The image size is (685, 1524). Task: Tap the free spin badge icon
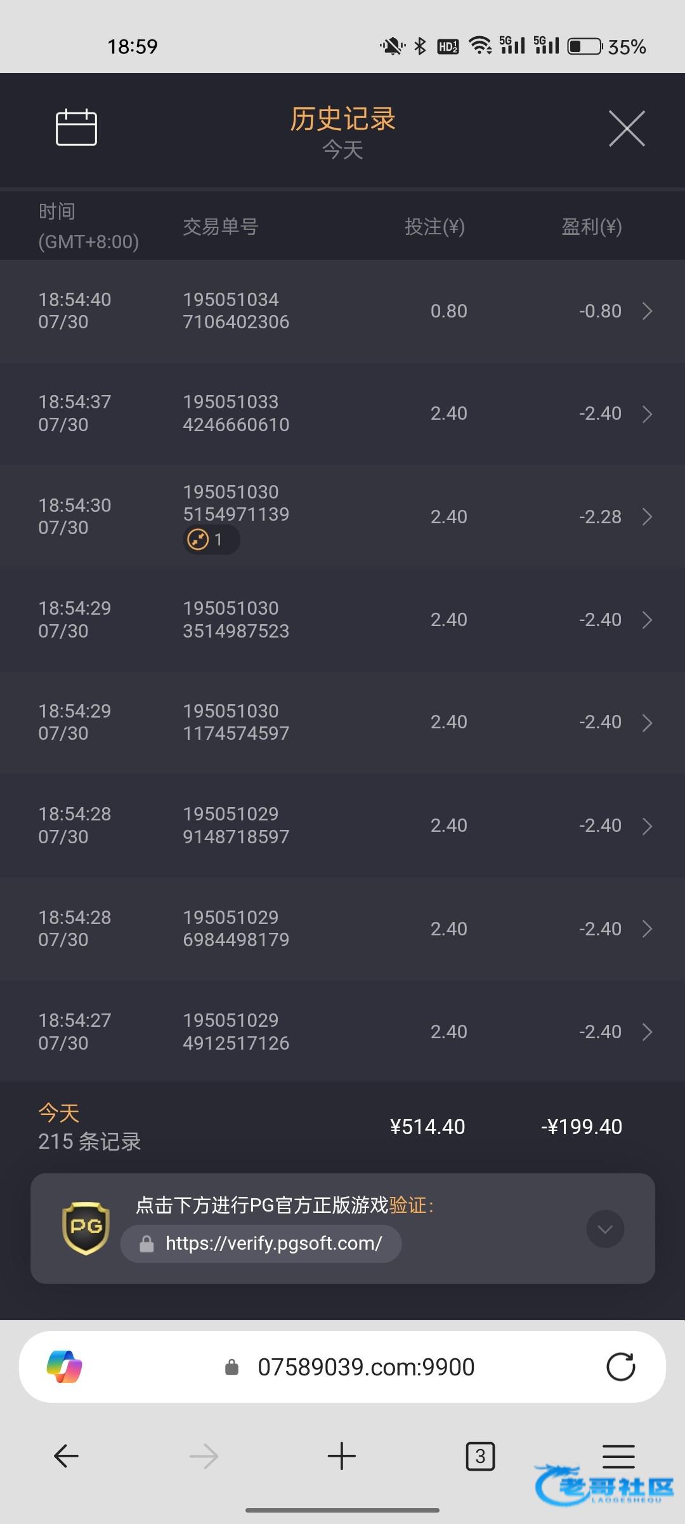[199, 540]
